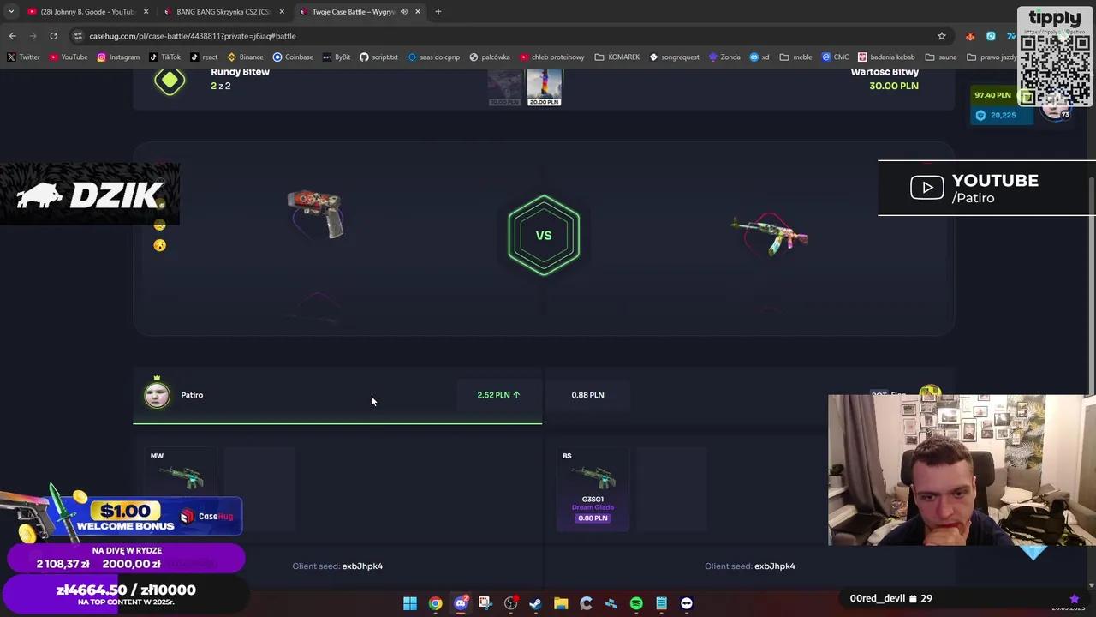The width and height of the screenshot is (1096, 617).
Task: View site information icon in address bar
Action: (78, 36)
